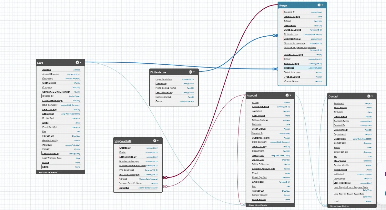Select Einstein Account Tier field

pyautogui.click(x=271, y=169)
